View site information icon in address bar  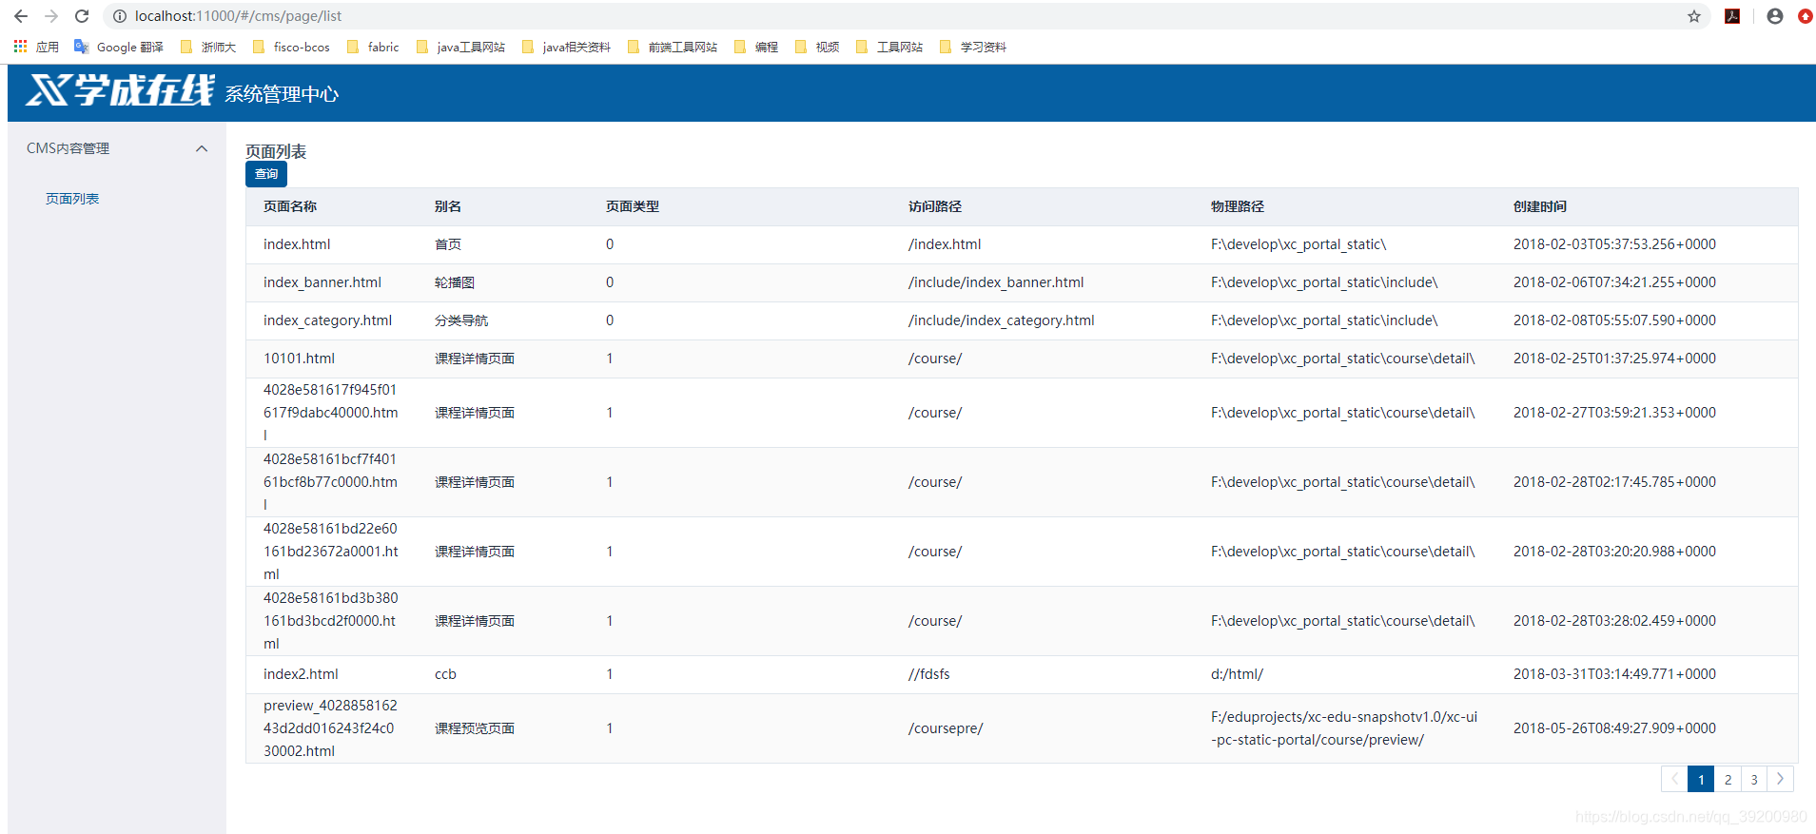(120, 16)
